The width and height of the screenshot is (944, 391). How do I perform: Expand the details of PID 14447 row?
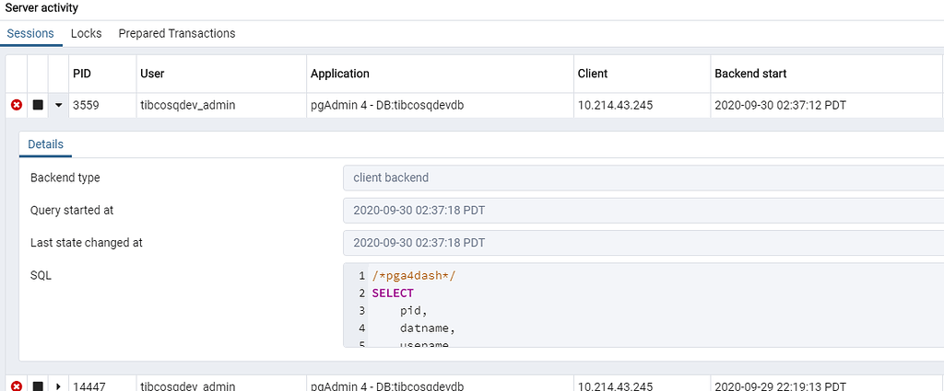point(58,385)
